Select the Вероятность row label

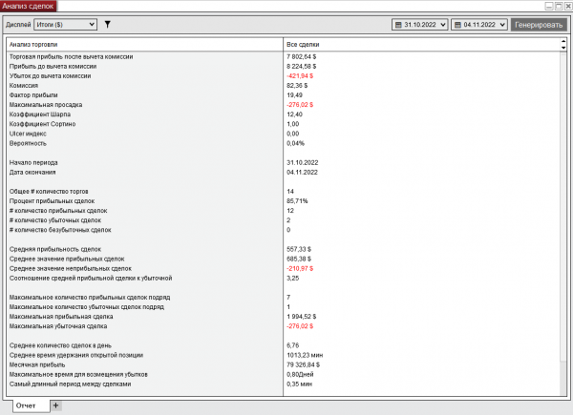point(28,143)
